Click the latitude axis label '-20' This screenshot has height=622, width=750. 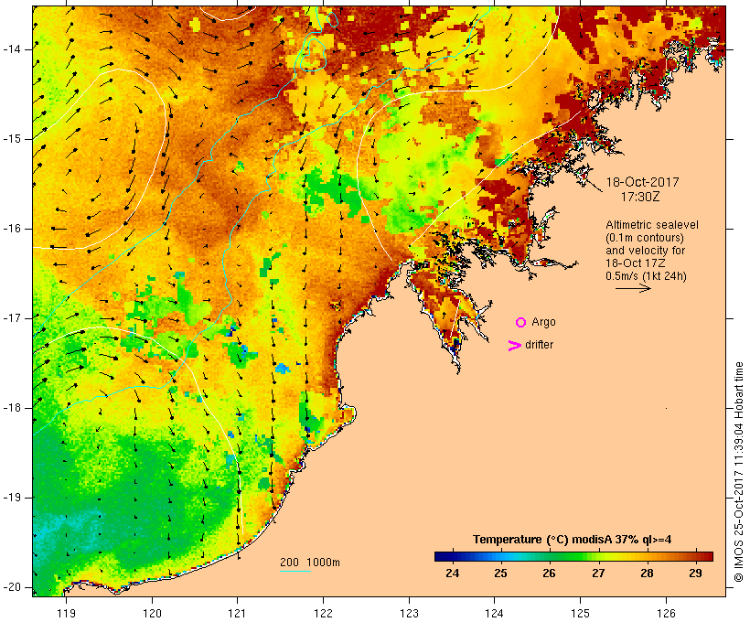12,587
